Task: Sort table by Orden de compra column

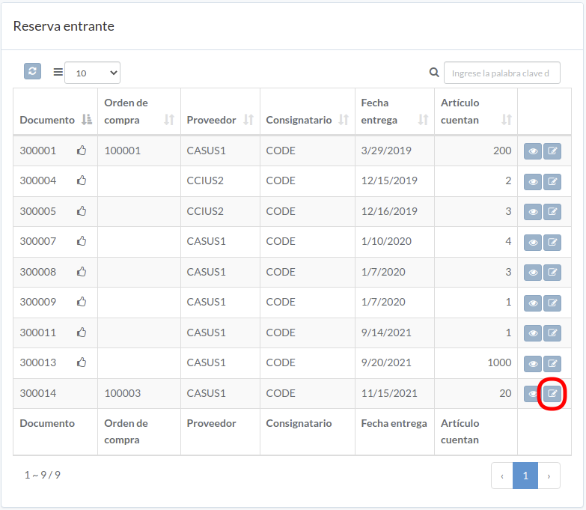Action: [139, 112]
